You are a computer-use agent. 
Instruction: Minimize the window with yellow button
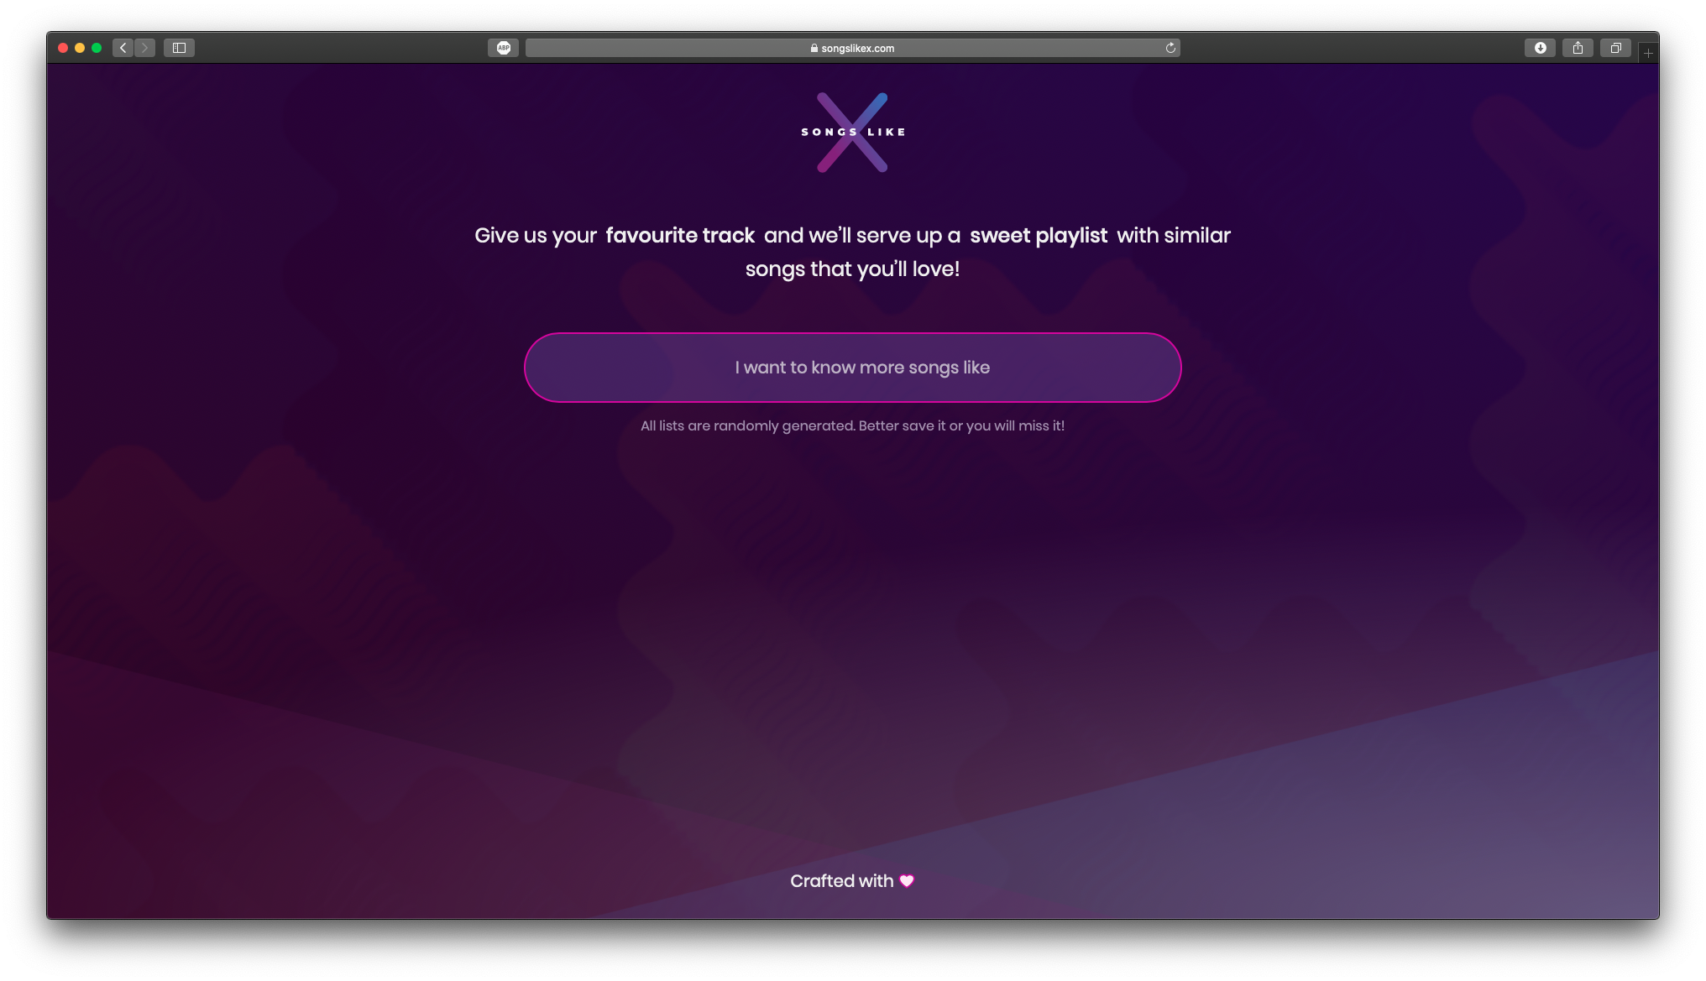(x=80, y=48)
